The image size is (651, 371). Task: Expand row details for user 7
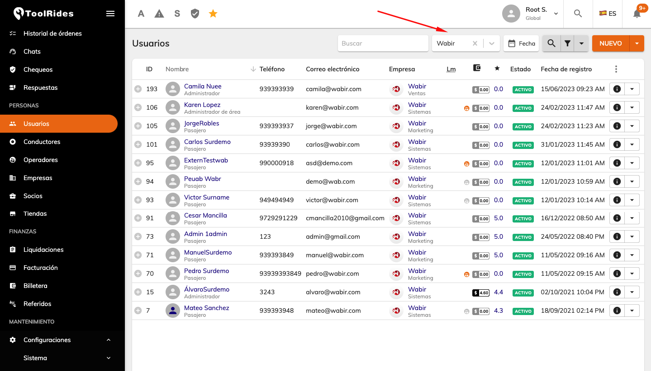[138, 311]
